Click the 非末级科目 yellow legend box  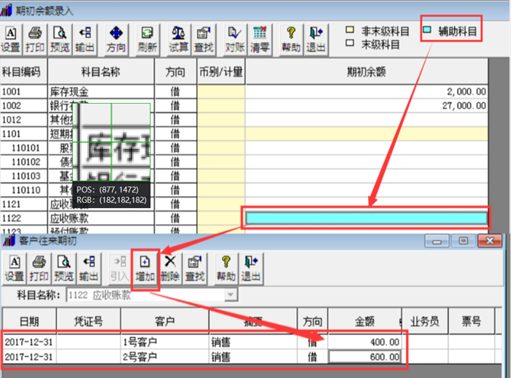[350, 30]
